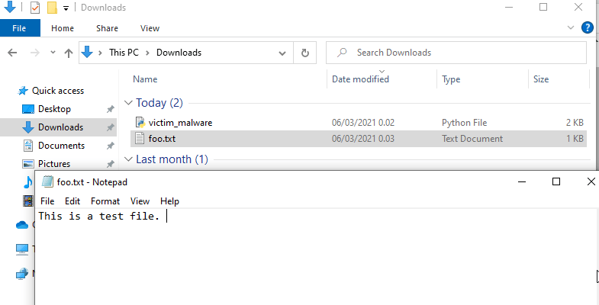Open the customize Quick Access Toolbar dropdown
The width and height of the screenshot is (599, 305).
pos(66,8)
